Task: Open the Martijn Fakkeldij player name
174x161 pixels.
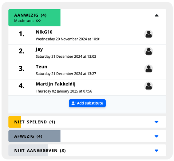Action: [x=56, y=84]
